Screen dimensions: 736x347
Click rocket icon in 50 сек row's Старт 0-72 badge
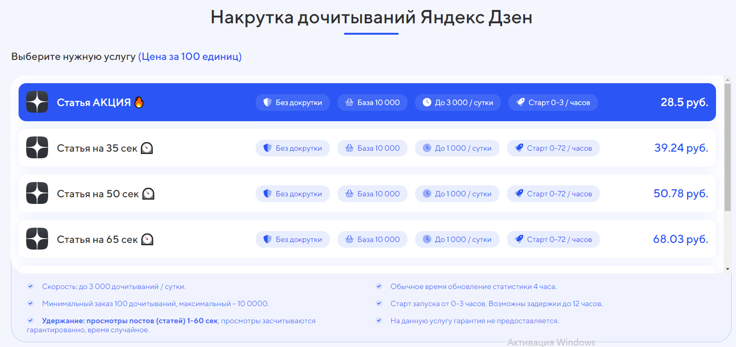[519, 193]
